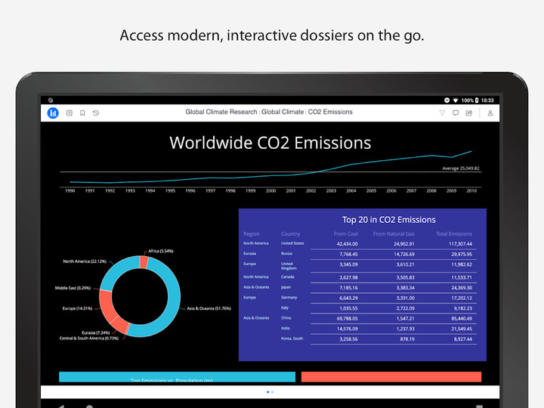Open the comments speech bubble icon
The image size is (544, 408).
click(456, 113)
